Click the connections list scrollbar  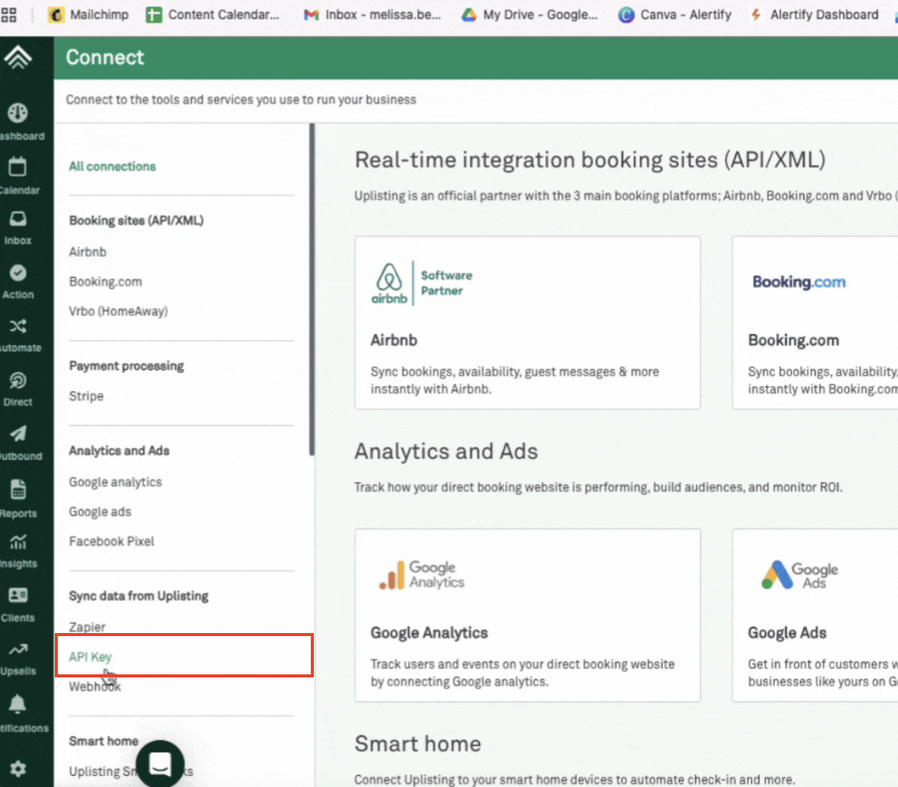[x=312, y=289]
